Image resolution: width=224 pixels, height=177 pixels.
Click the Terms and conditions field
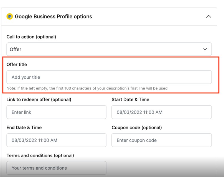56,168
